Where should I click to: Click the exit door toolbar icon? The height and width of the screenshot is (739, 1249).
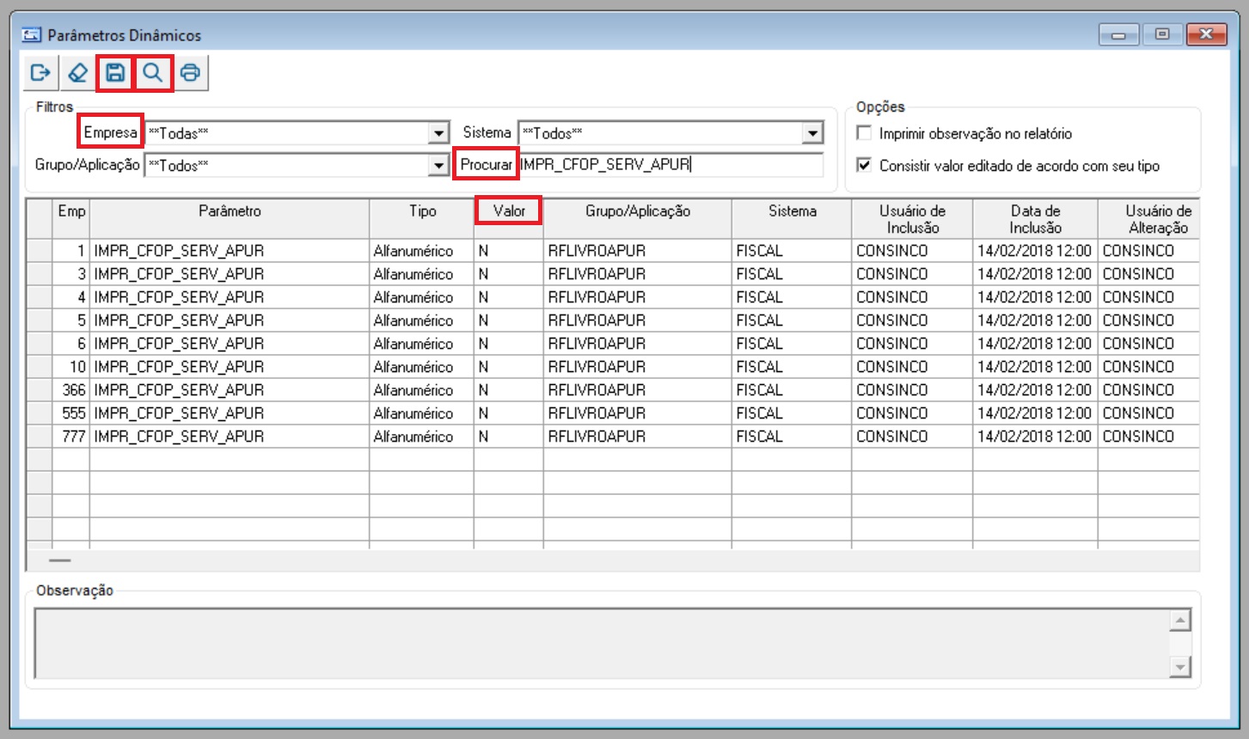pyautogui.click(x=40, y=73)
